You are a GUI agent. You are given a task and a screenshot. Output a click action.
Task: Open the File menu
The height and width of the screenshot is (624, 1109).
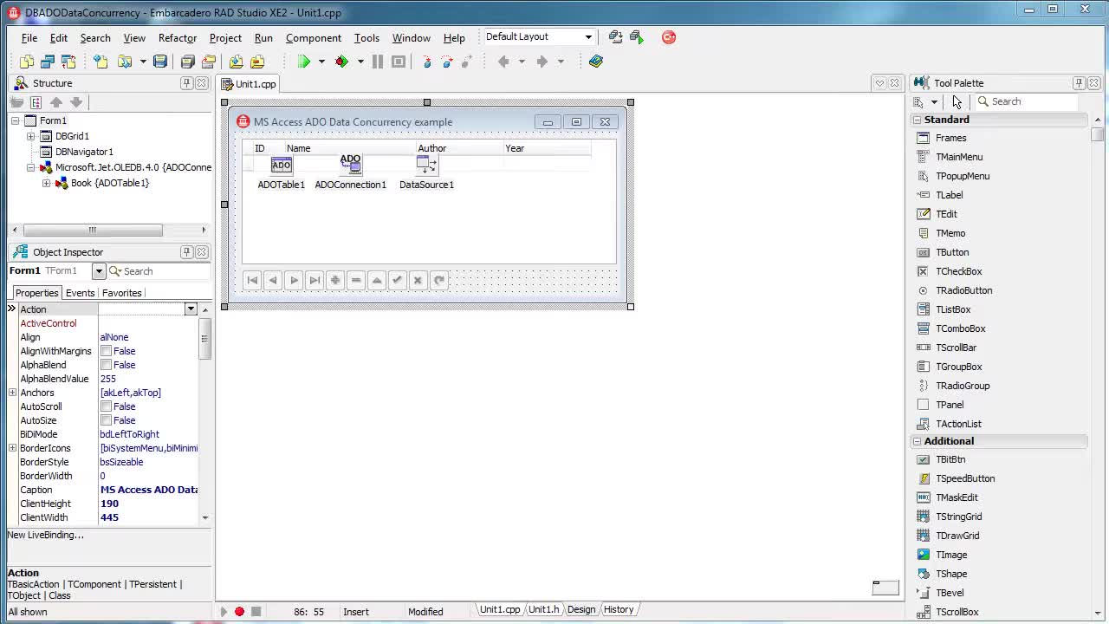29,38
